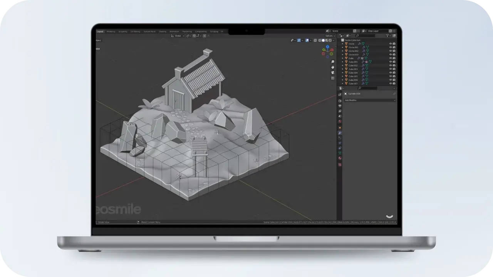Open the Add Modifier dropdown
The width and height of the screenshot is (493, 277).
370,100
